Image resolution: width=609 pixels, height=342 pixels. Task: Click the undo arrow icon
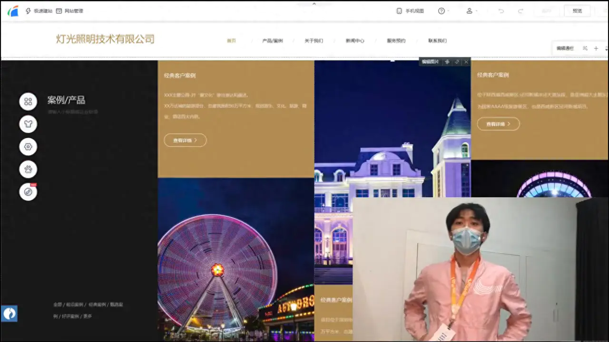pos(501,11)
